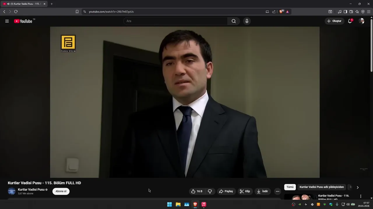
Task: Open the 116. Bölüm video thumbnail
Action: [x=300, y=197]
